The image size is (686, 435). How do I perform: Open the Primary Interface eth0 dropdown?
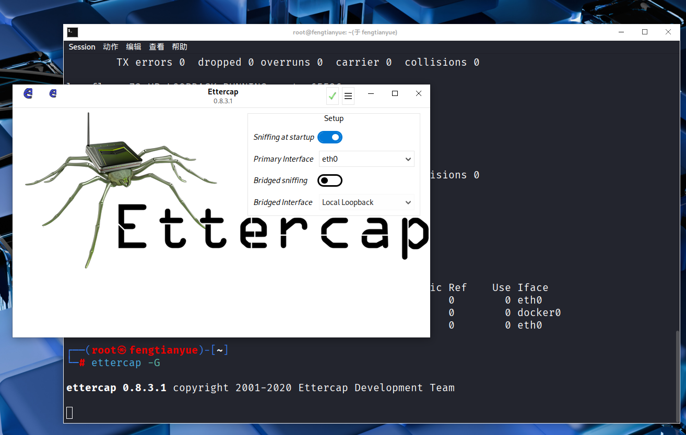point(366,159)
